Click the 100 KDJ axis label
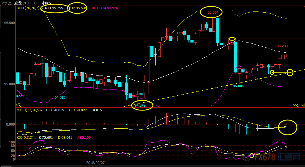 point(12,142)
